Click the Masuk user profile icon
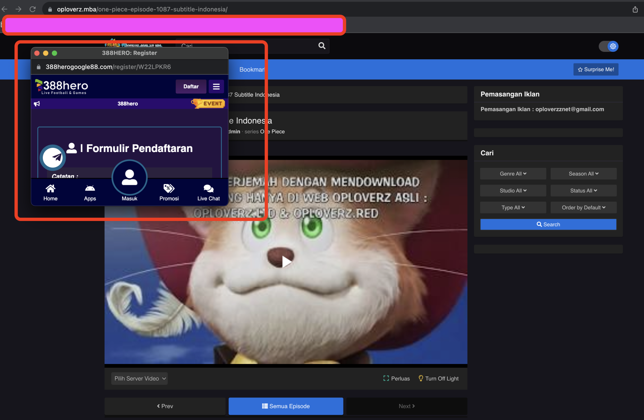 (129, 177)
